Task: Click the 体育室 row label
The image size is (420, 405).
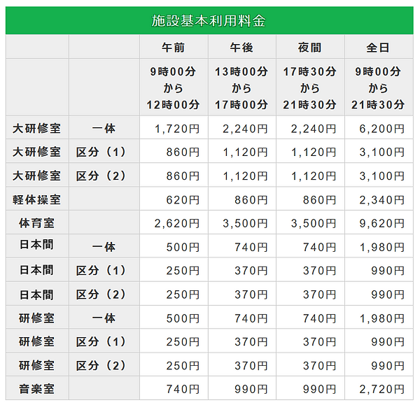Action: pyautogui.click(x=36, y=223)
